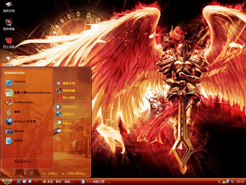Click the 18:18 taskbar clock
Viewport: 246px width, 185px height.
tap(240, 182)
